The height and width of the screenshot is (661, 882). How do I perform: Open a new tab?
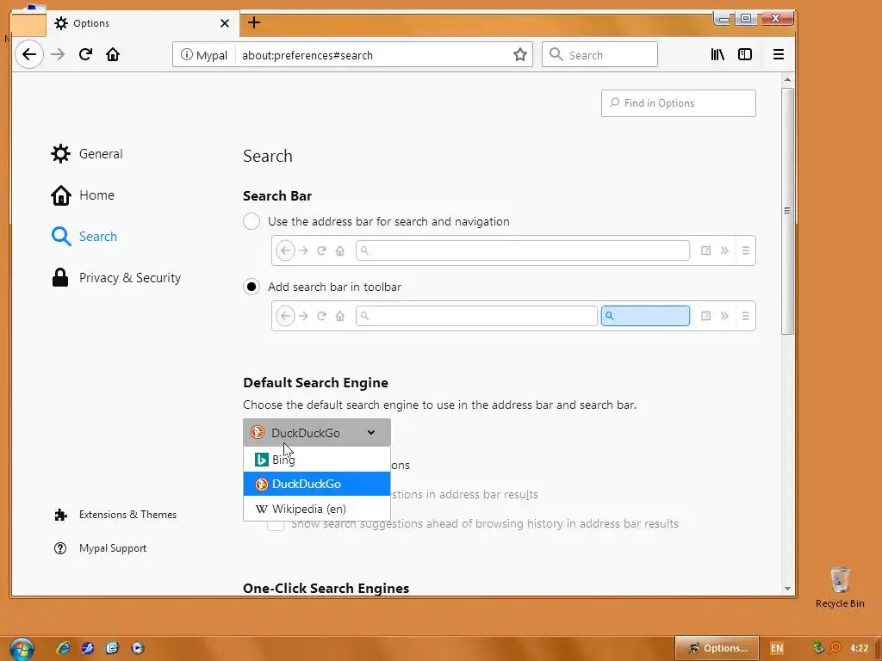click(x=254, y=22)
